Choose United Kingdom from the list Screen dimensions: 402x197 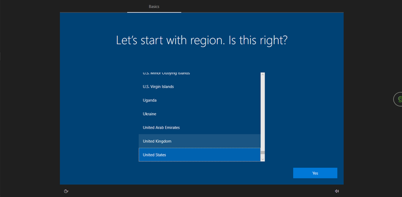pyautogui.click(x=199, y=141)
